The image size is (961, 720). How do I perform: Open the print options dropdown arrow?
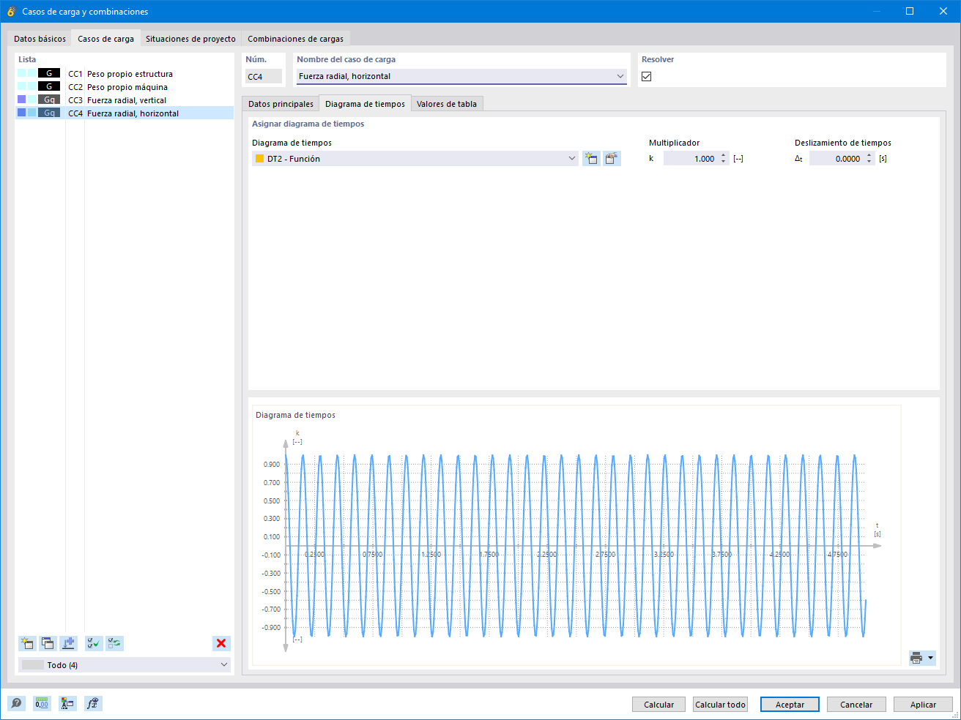point(931,658)
